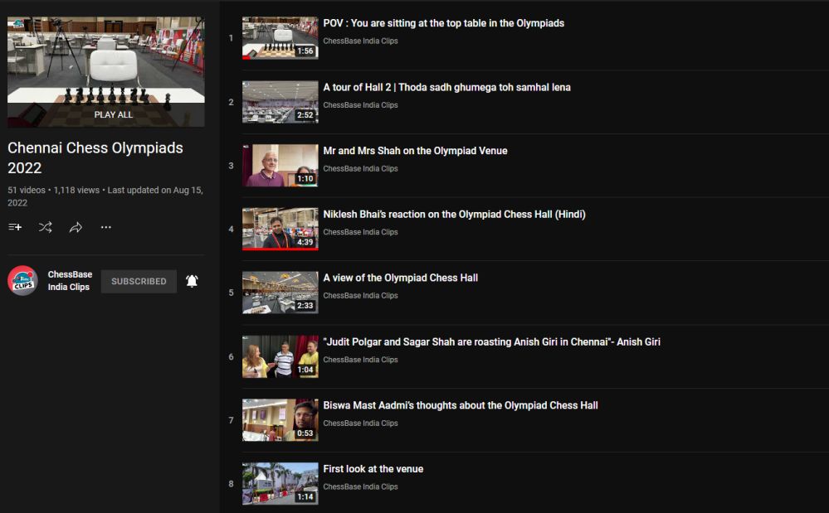Open A view of the Olympiad Chess Hall thumbnail
829x513 pixels.
click(280, 293)
